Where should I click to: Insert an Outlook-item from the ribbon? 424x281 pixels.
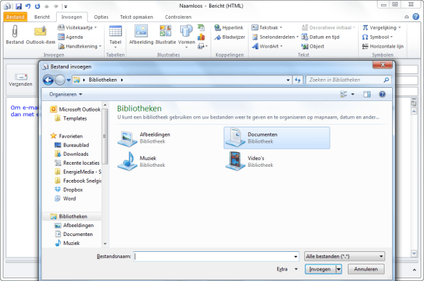coord(40,35)
